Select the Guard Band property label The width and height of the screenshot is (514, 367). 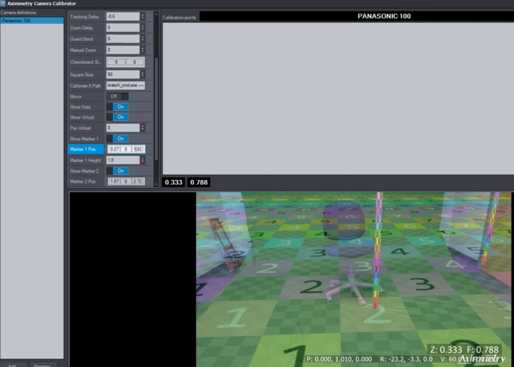81,39
